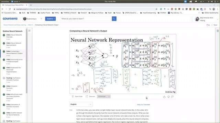
Task: Open the machinelearning bookmarks folder
Action: coord(148,13)
